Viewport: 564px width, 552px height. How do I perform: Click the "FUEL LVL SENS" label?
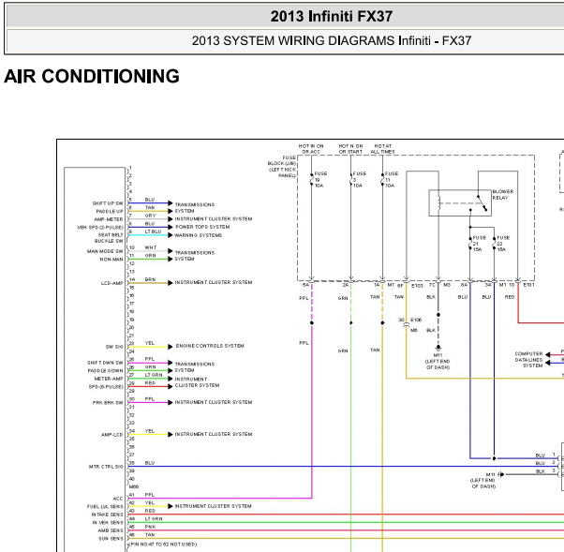click(105, 507)
